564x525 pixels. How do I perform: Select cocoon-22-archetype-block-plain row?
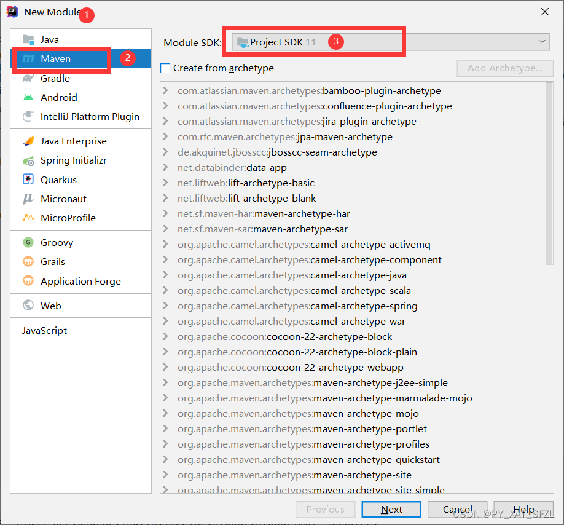coord(353,352)
